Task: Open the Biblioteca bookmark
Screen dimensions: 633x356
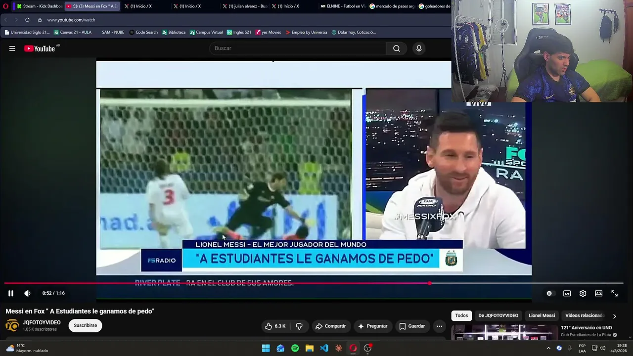Action: tap(174, 32)
